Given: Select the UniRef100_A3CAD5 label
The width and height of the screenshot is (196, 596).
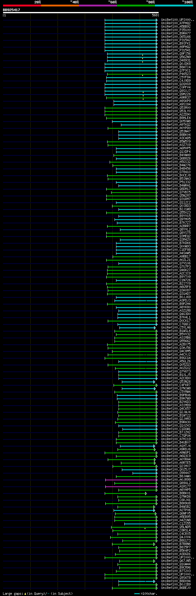Looking at the screenshot, I should (176, 138).
